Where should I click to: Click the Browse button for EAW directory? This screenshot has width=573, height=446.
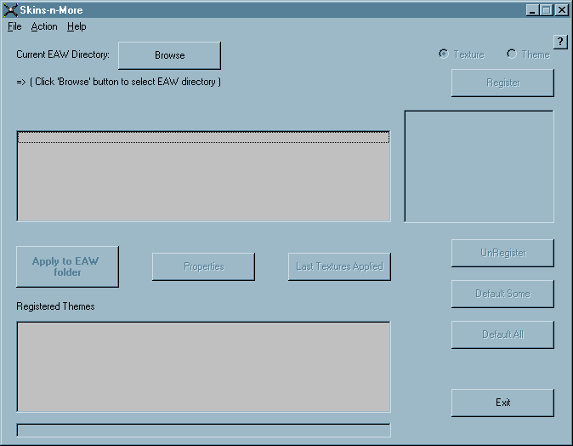[x=169, y=55]
